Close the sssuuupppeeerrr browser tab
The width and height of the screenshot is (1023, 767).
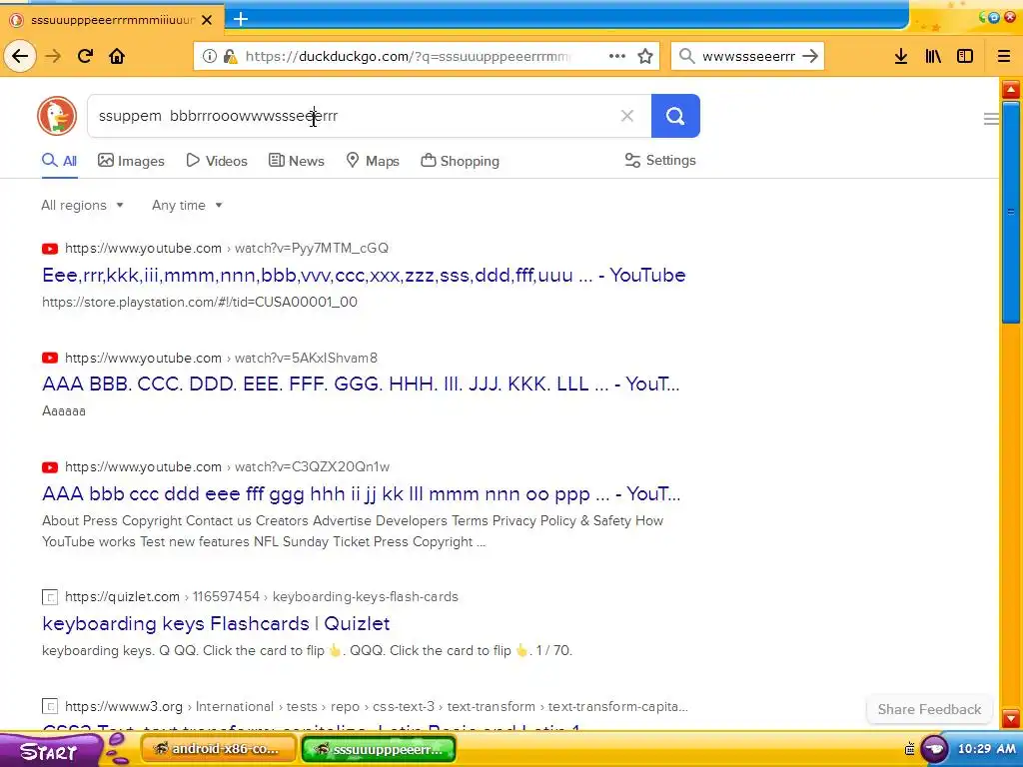207,20
